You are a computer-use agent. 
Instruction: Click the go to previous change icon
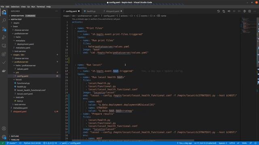(x=229, y=11)
